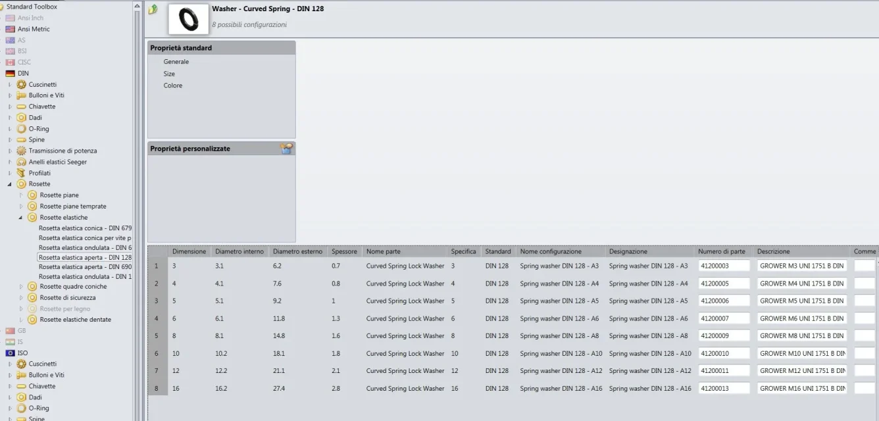Viewport: 879px width, 421px height.
Task: Click description field GROWER M6 UNI 1751
Action: 802,318
